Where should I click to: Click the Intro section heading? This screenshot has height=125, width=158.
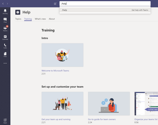click(45, 38)
